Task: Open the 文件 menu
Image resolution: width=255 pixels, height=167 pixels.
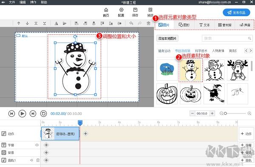Action: 12,2
